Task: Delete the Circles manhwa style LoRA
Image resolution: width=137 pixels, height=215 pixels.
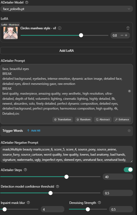Action: 128,28
